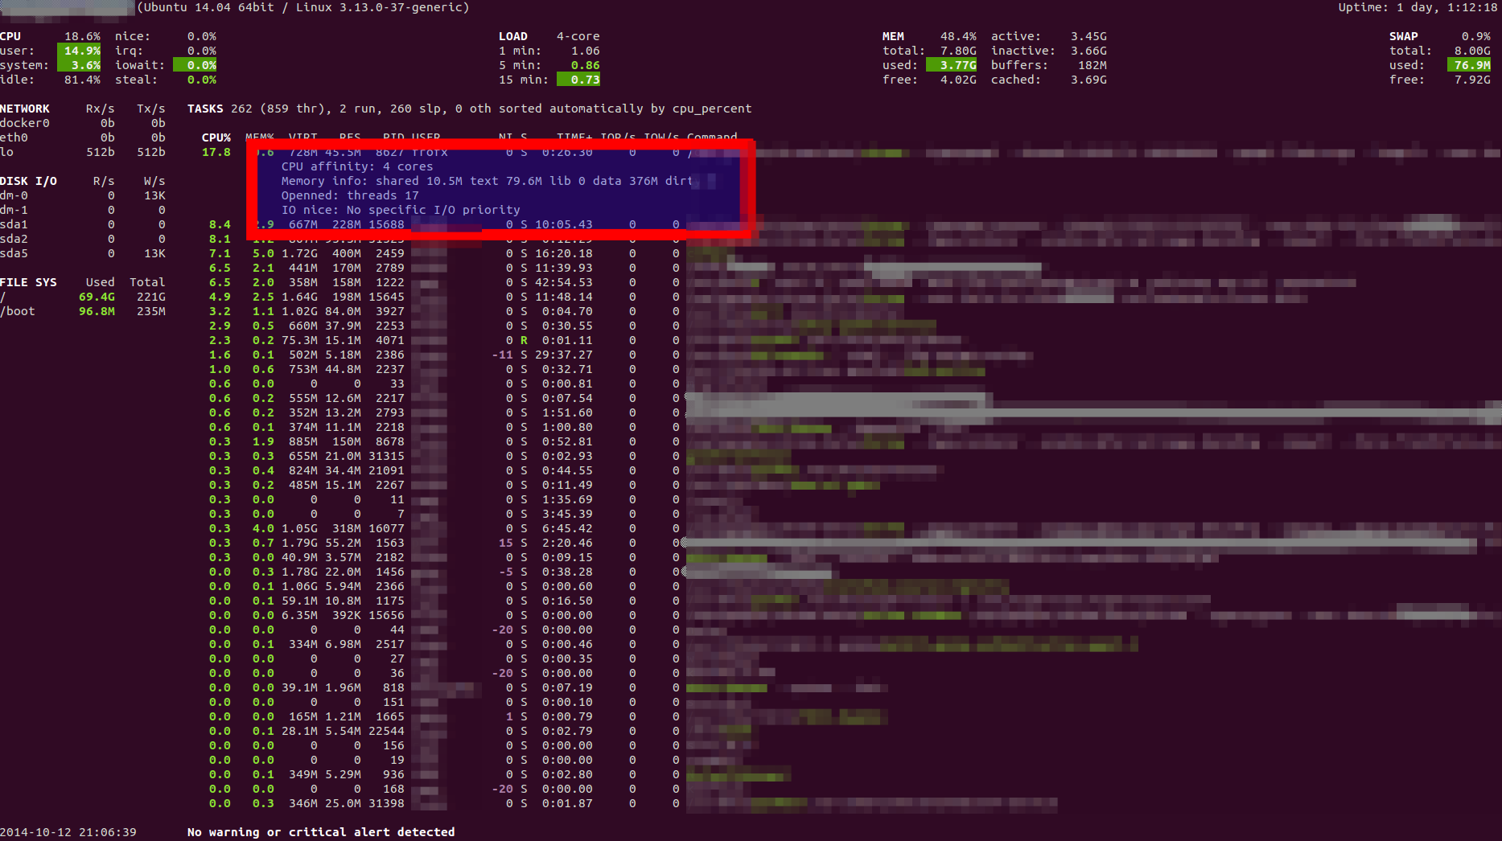Click the Ubuntu 14.04 64bit system title

coord(302,7)
